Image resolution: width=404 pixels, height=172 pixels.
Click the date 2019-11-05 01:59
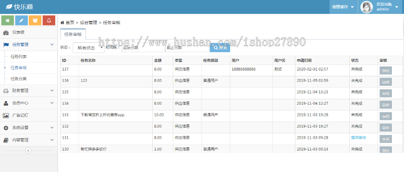(x=312, y=80)
